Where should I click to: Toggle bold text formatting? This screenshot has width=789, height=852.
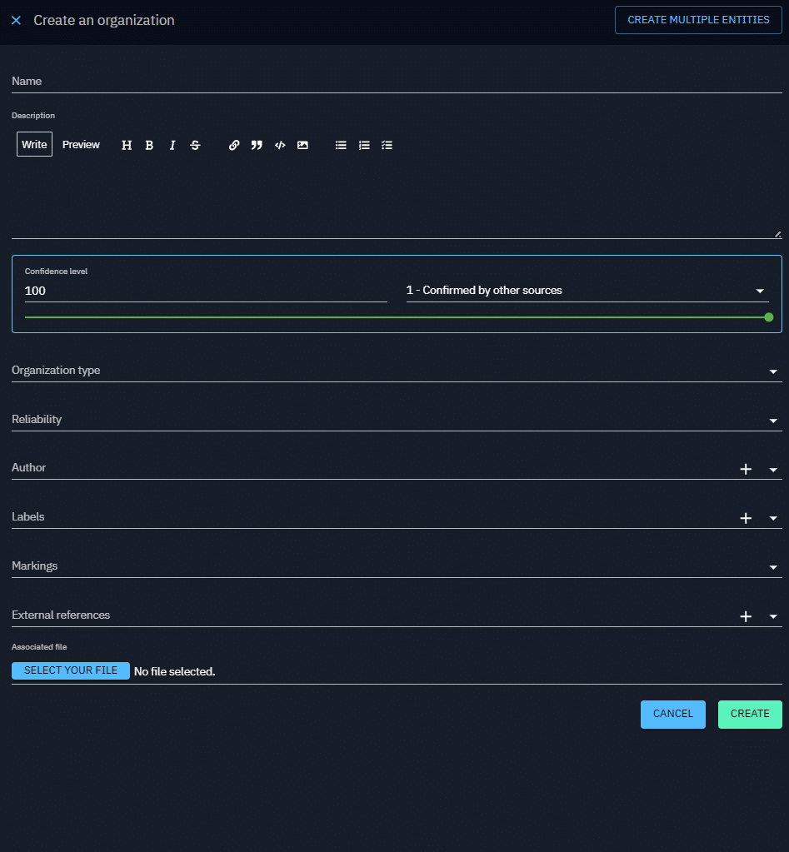[x=149, y=145]
